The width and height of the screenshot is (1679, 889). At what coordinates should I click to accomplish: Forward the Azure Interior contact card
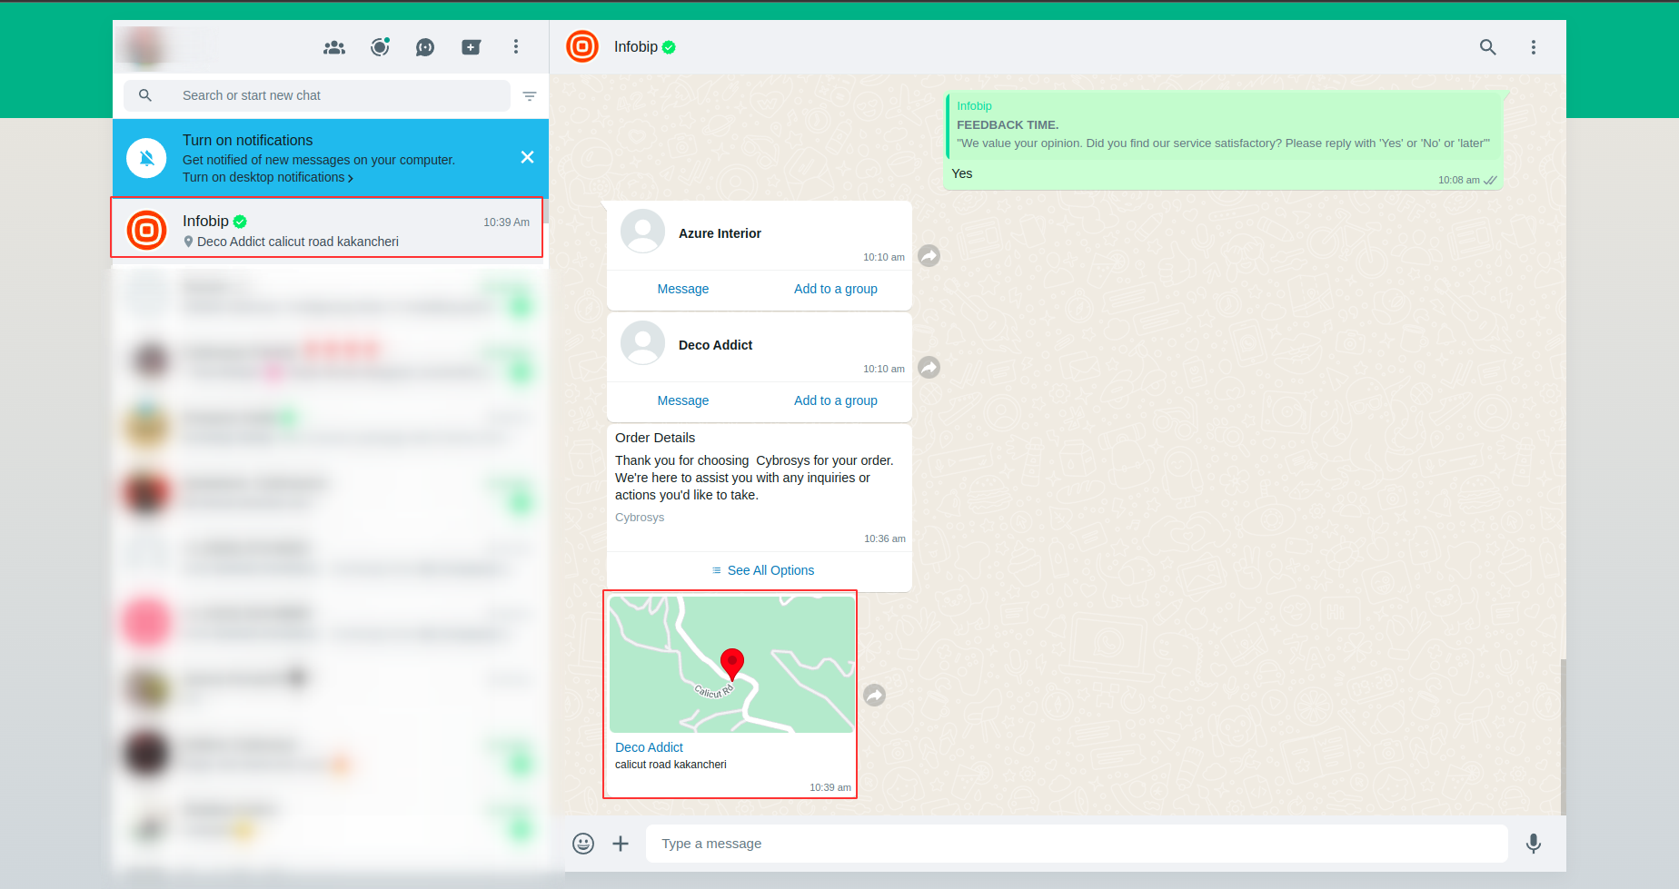pos(929,256)
